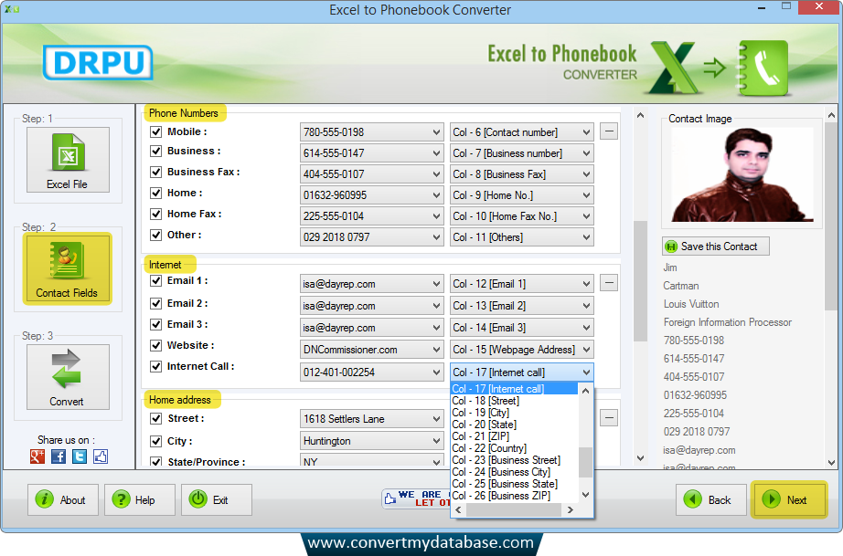Screen dimensions: 843x556
Task: Toggle the Email 2 checkbox
Action: coord(156,303)
